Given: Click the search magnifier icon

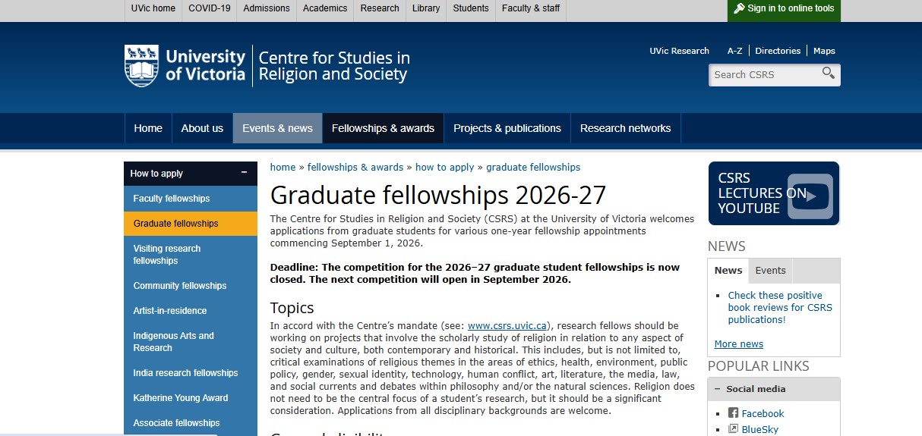Looking at the screenshot, I should 828,74.
